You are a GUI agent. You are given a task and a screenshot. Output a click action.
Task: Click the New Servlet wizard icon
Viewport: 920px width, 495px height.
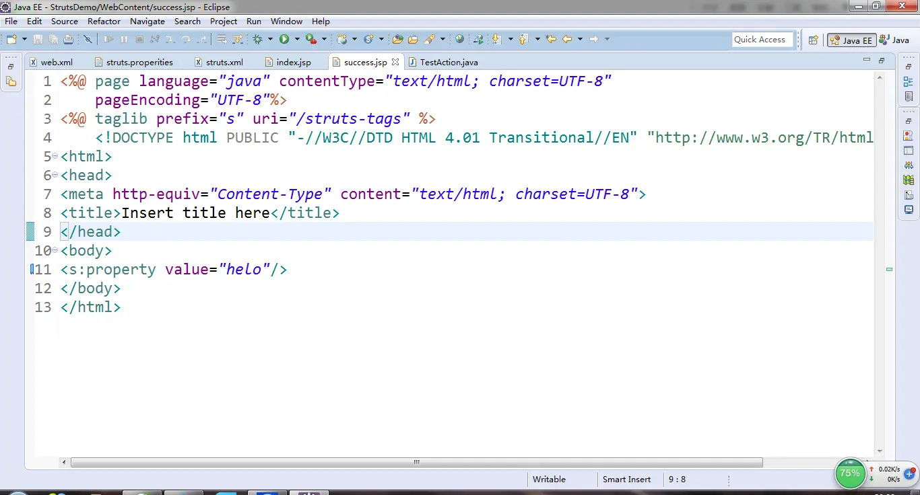coord(368,39)
